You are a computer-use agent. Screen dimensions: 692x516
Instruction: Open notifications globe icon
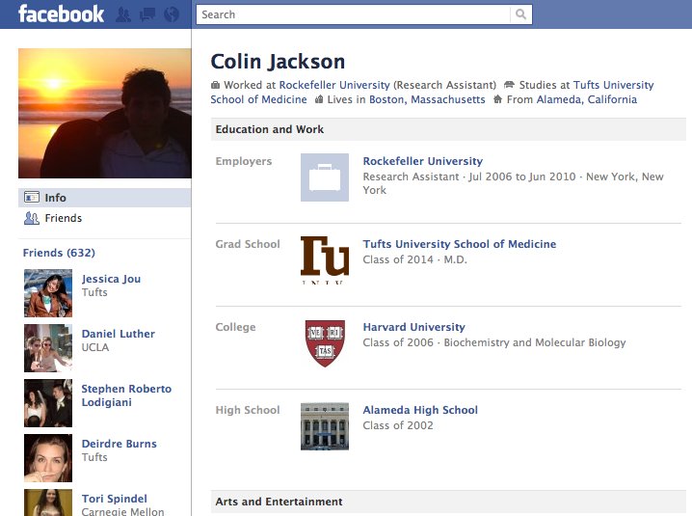(x=172, y=14)
